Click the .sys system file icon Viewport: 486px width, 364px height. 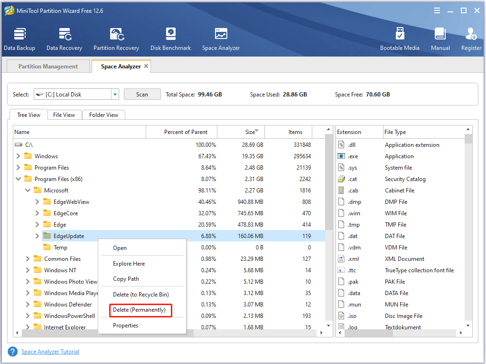341,168
